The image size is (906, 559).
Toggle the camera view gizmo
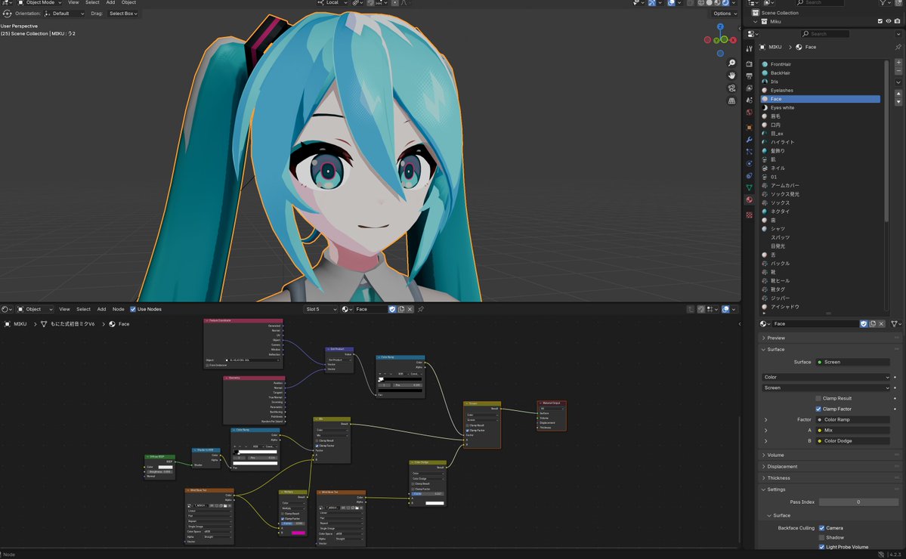tap(731, 88)
